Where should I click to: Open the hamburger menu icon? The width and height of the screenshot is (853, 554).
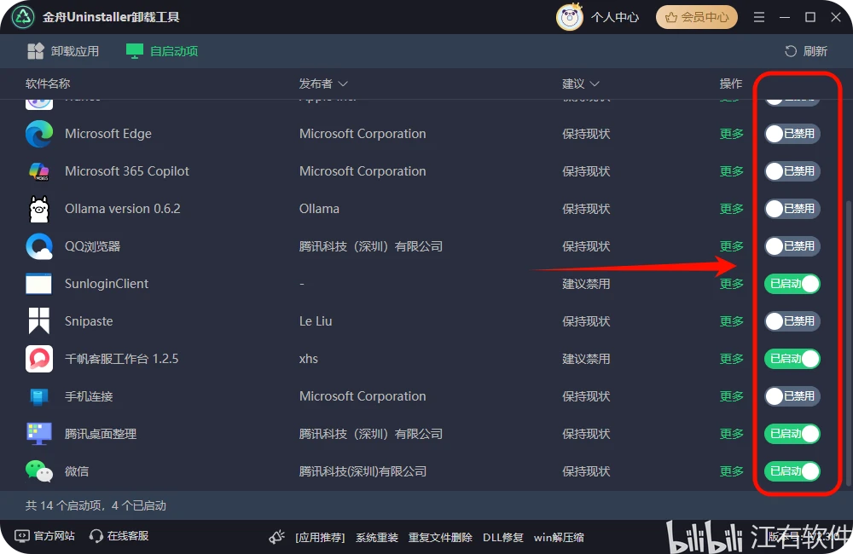coord(759,17)
